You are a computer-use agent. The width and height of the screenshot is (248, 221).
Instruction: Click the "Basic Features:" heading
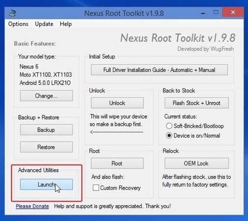[35, 44]
